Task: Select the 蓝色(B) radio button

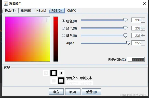Action: pos(63,36)
